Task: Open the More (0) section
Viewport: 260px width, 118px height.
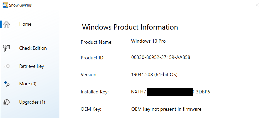Action: 28,84
